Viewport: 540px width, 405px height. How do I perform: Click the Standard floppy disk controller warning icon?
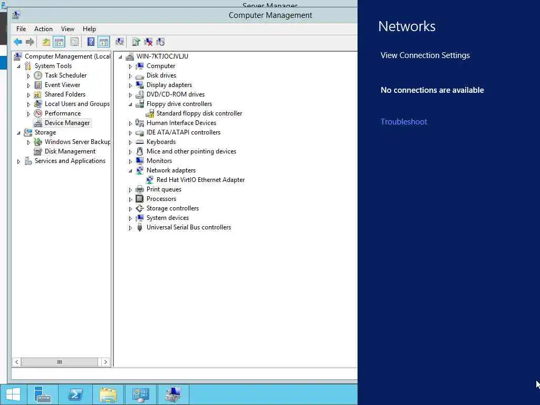click(x=150, y=113)
